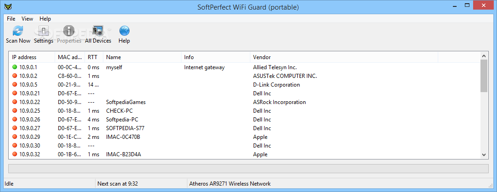
Task: Click the Dell Inc vendor cell for 10.9.0.21
Action: [262, 93]
